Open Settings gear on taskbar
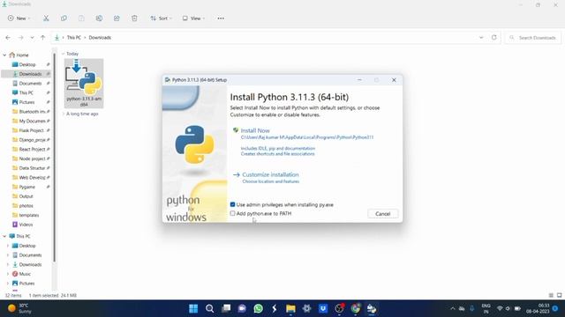 [307, 308]
